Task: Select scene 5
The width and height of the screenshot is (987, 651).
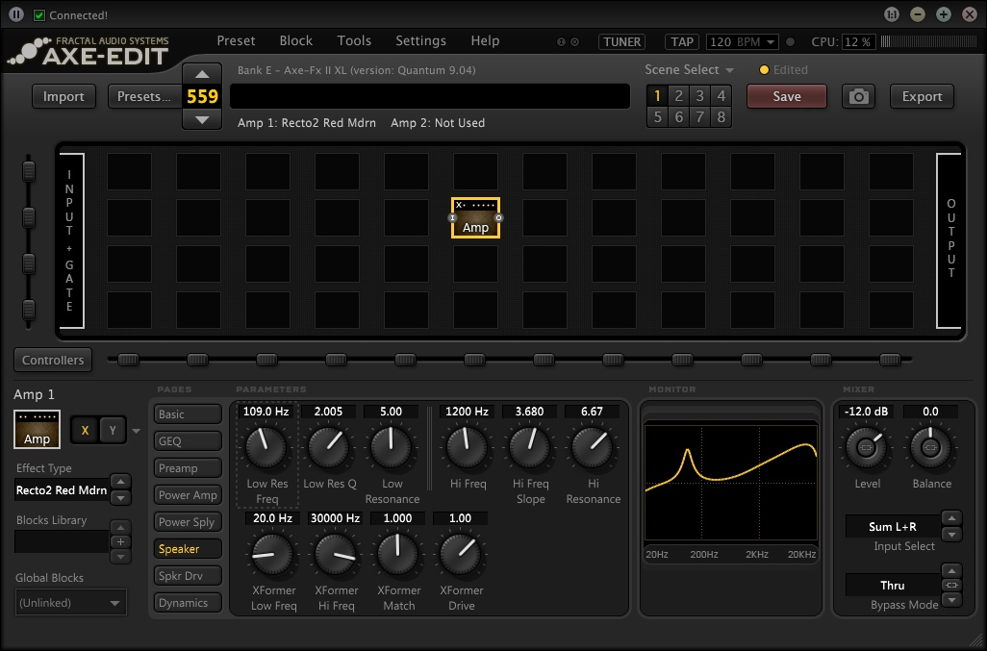Action: click(657, 117)
